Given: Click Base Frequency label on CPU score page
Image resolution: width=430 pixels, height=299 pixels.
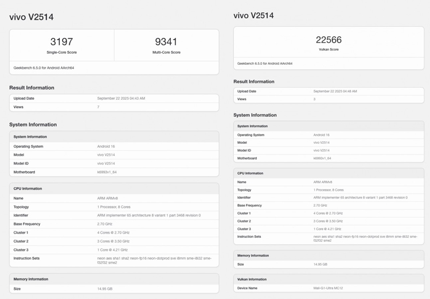Looking at the screenshot, I should (27, 224).
